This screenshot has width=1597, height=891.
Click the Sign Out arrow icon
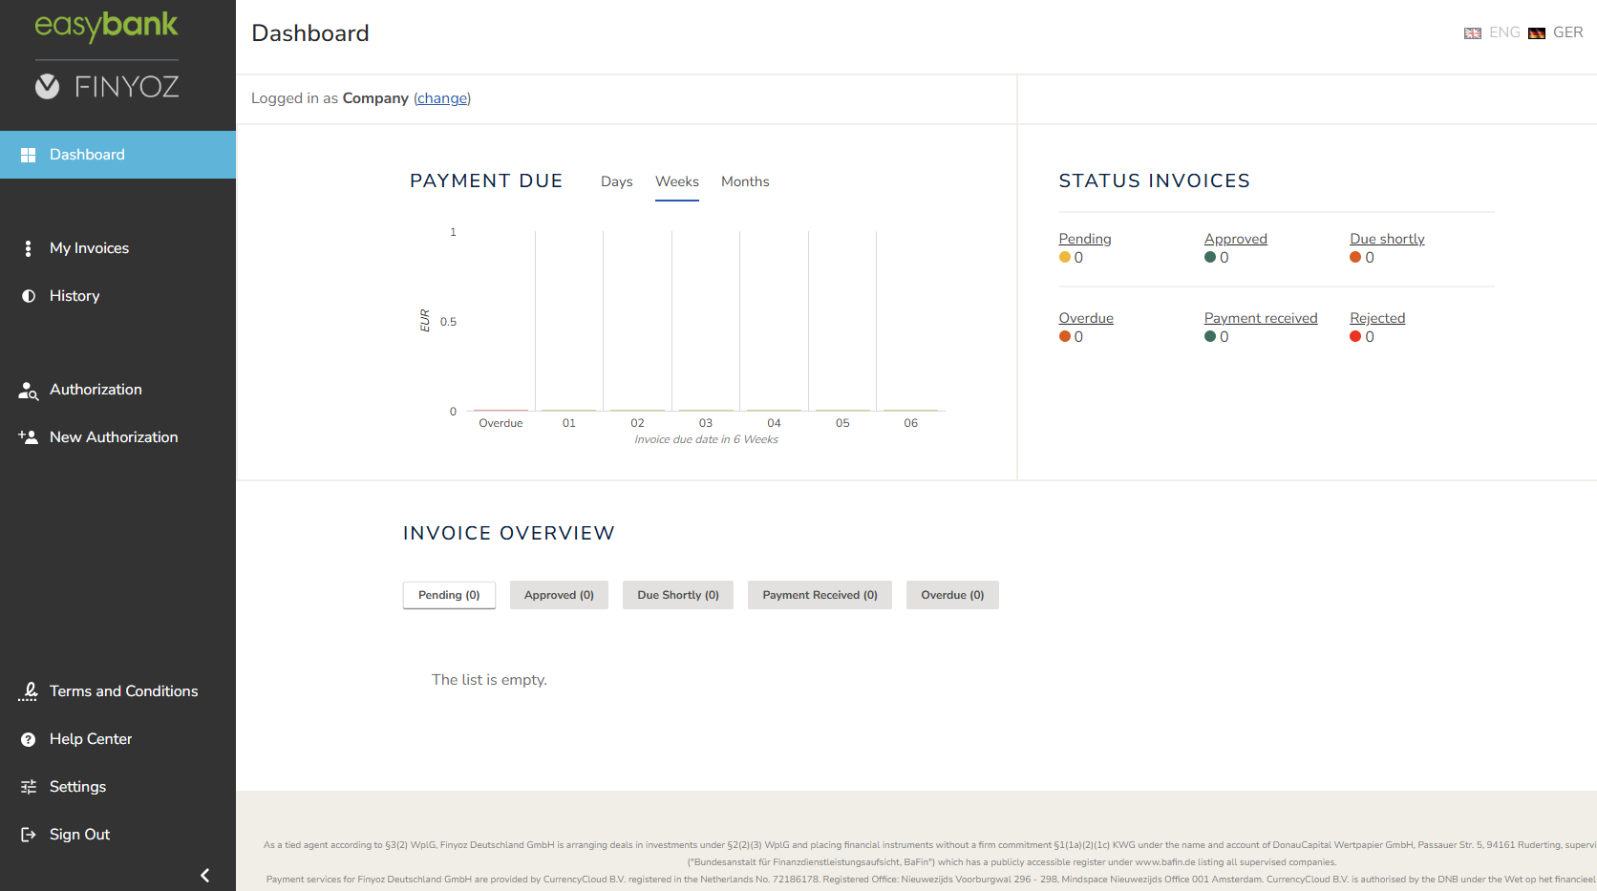click(29, 835)
